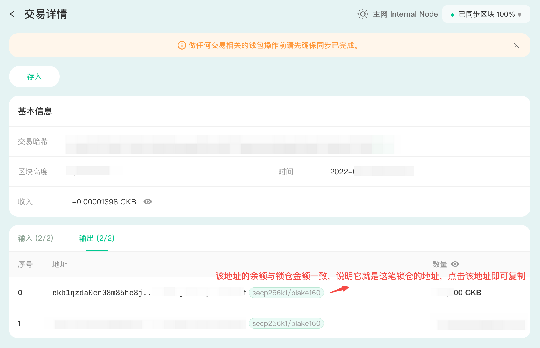
Task: Click the 交易详情 page title
Action: pyautogui.click(x=46, y=14)
